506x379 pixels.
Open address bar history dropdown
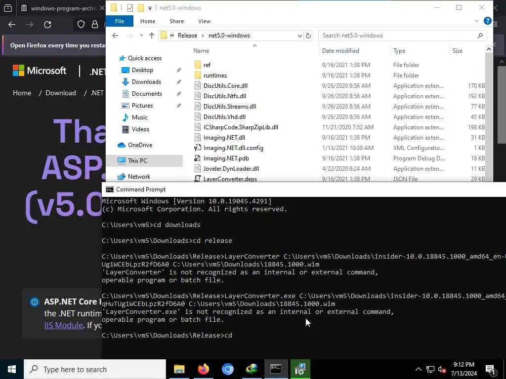pyautogui.click(x=299, y=36)
